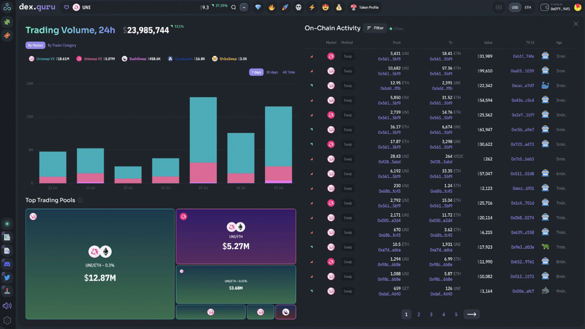Go to page 3 of on-chain activity
Image resolution: width=585 pixels, height=329 pixels.
(x=431, y=314)
